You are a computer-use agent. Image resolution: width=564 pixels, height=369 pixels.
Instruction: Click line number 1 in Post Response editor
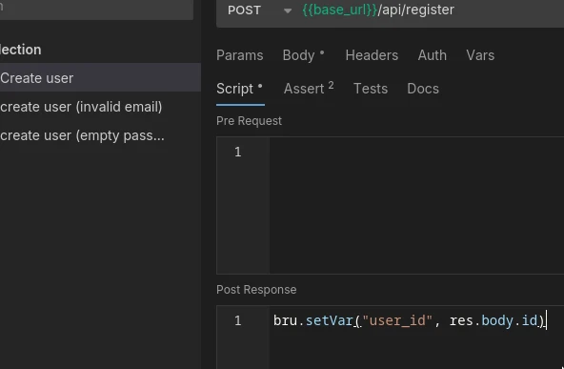tap(238, 320)
